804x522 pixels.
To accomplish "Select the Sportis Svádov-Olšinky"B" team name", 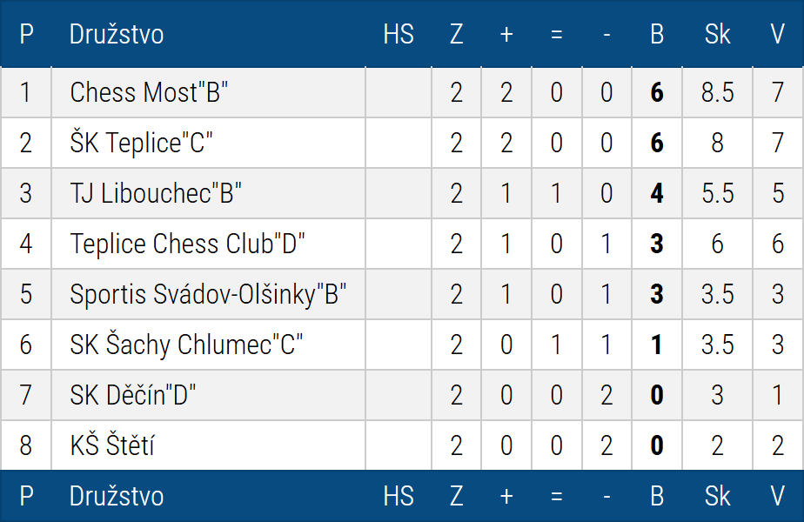I will [x=209, y=294].
